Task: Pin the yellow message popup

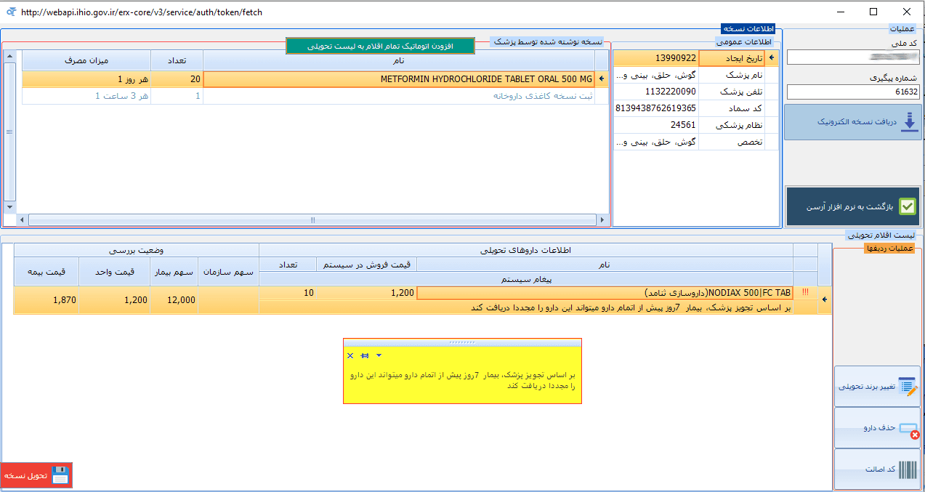Action: 365,355
